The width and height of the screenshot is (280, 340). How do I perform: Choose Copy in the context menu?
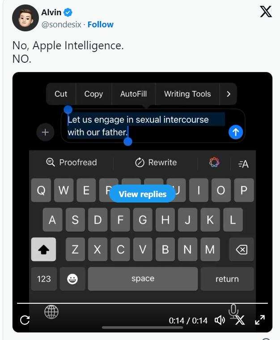pyautogui.click(x=93, y=94)
